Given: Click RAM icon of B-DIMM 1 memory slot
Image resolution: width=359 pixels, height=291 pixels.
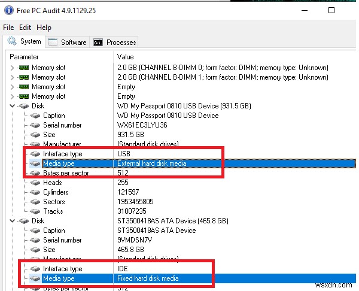Looking at the screenshot, I should [24, 77].
